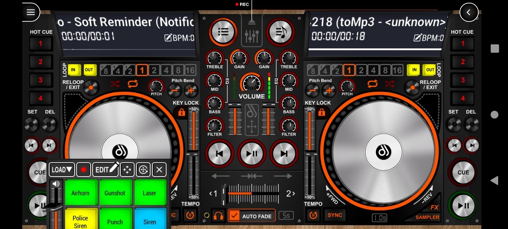Toggle left deck key lock
This screenshot has height=229, width=508.
182,112
